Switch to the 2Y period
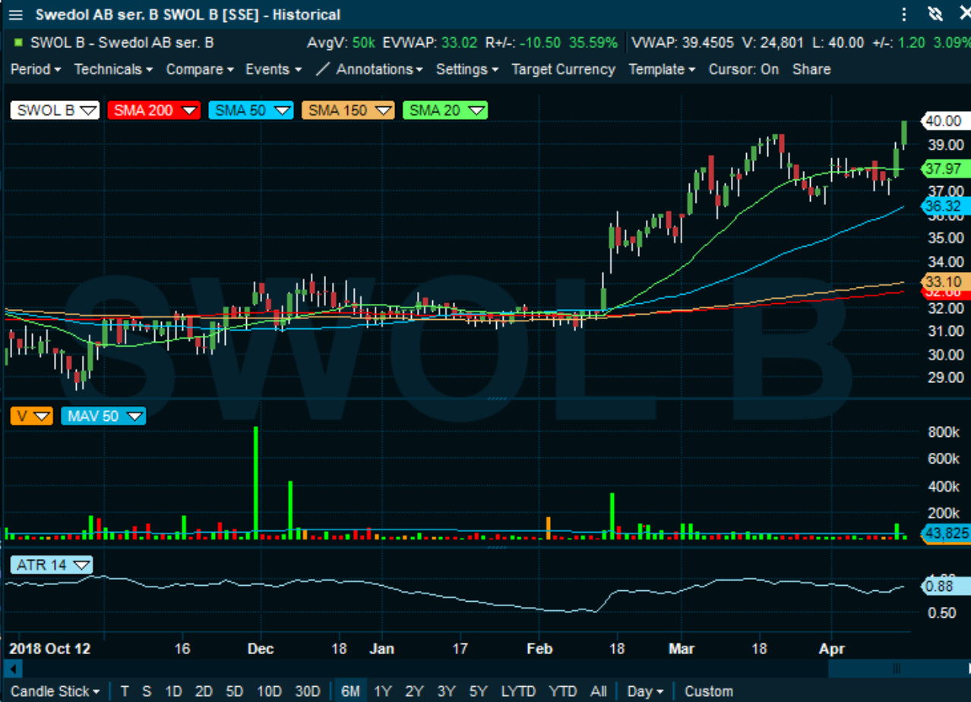The image size is (971, 702). 414,691
